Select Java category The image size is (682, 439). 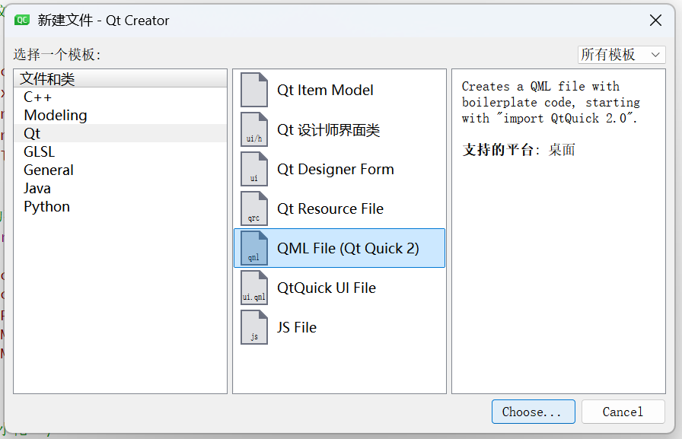click(x=120, y=188)
